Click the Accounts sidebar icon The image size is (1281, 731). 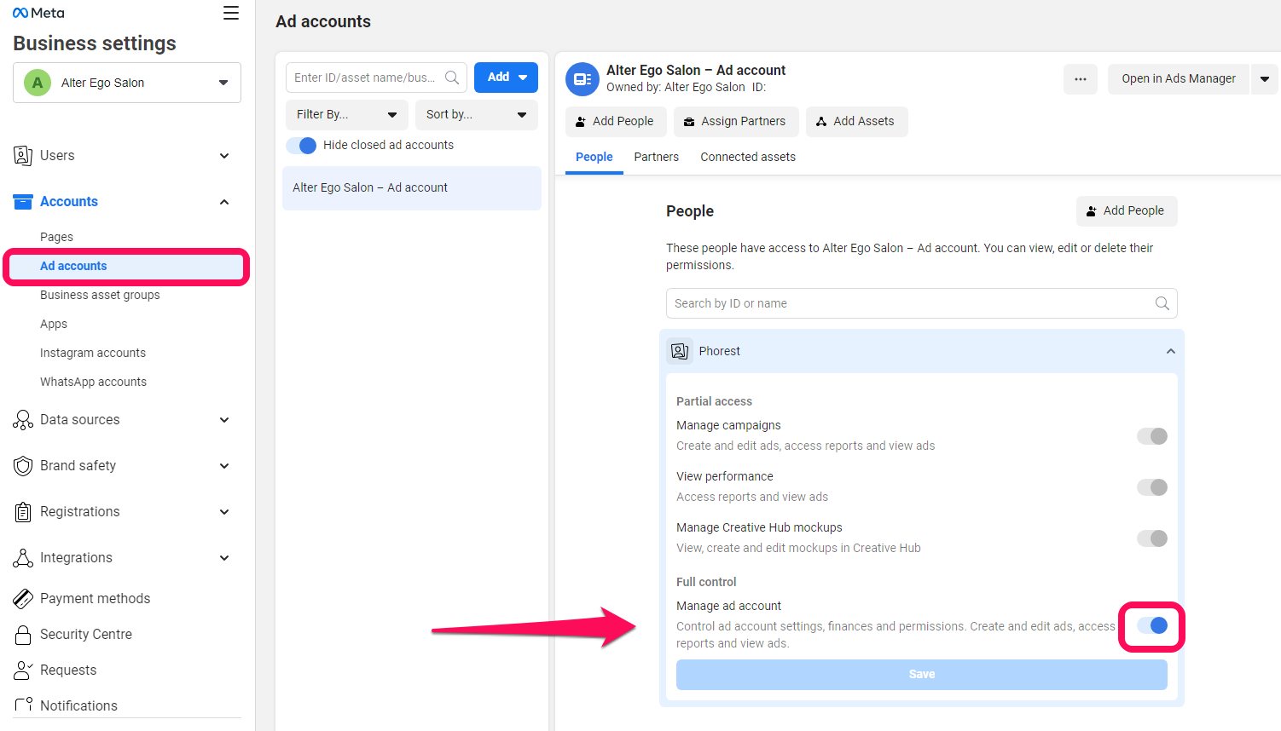(x=23, y=202)
